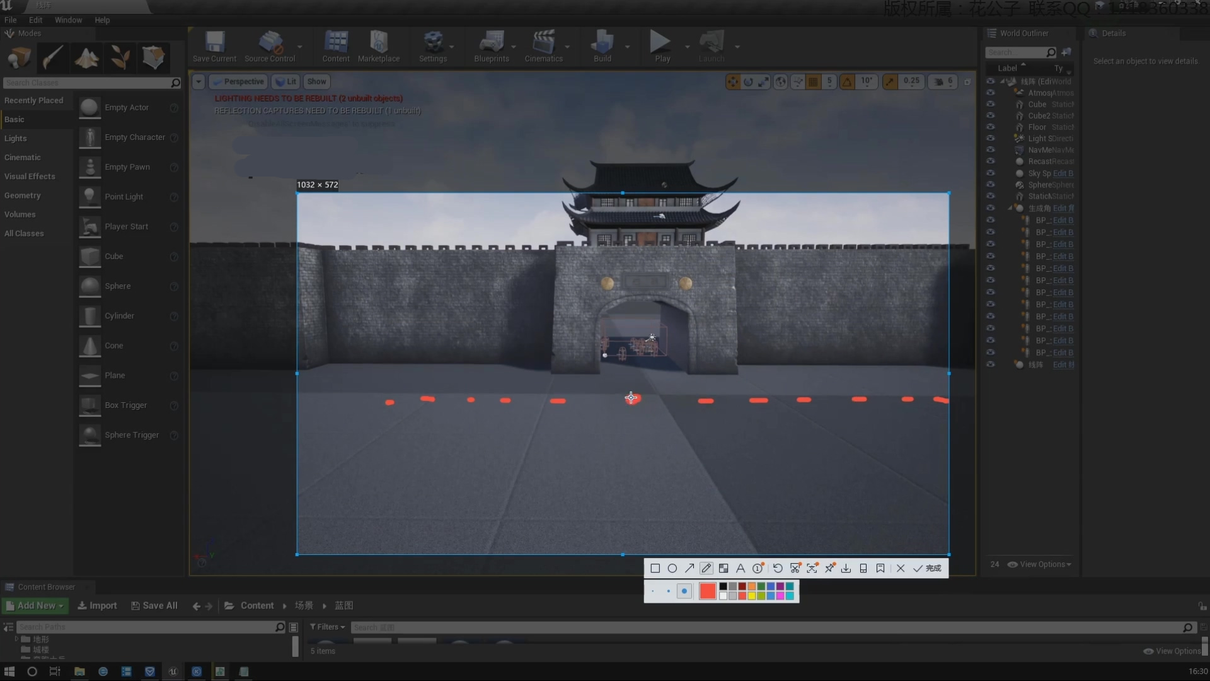Open Source Control toolbar icon
The width and height of the screenshot is (1210, 681).
tap(270, 47)
